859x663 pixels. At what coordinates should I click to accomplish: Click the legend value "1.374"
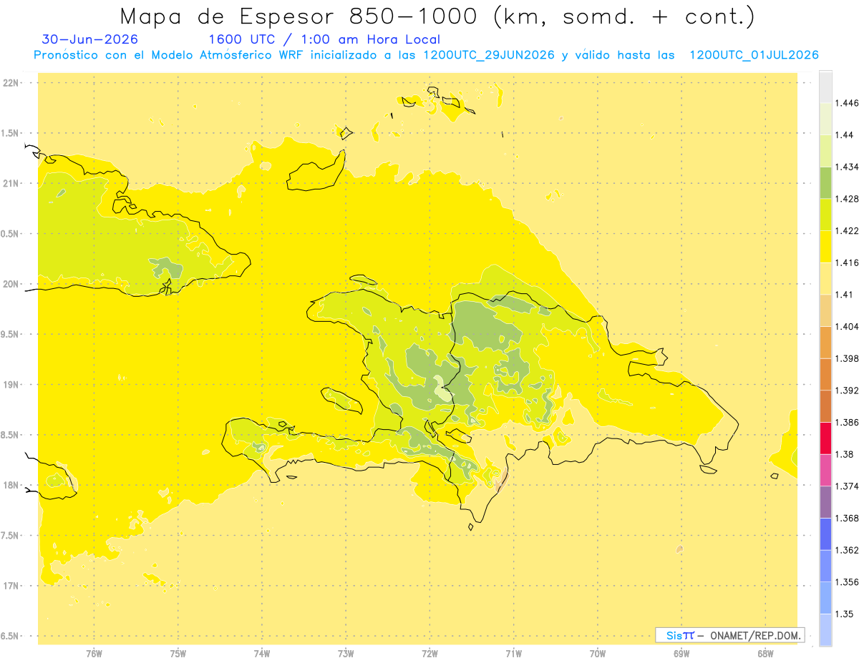pyautogui.click(x=846, y=486)
